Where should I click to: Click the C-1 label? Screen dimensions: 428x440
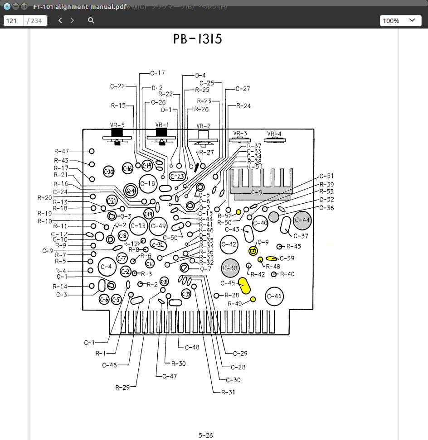89,343
